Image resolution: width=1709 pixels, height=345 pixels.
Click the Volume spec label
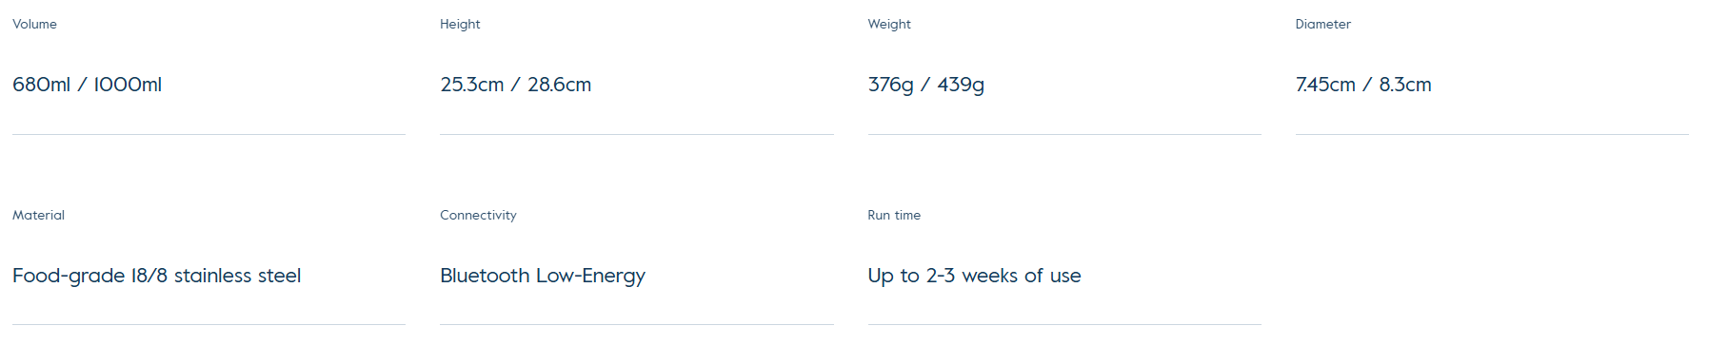[34, 24]
